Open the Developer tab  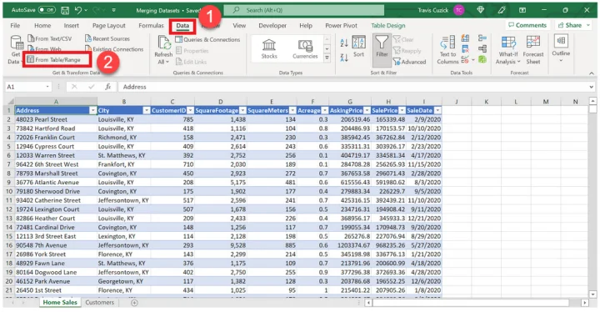point(272,25)
